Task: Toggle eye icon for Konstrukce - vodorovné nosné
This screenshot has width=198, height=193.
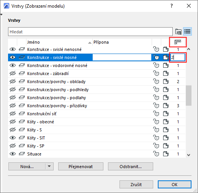Action: (13, 65)
